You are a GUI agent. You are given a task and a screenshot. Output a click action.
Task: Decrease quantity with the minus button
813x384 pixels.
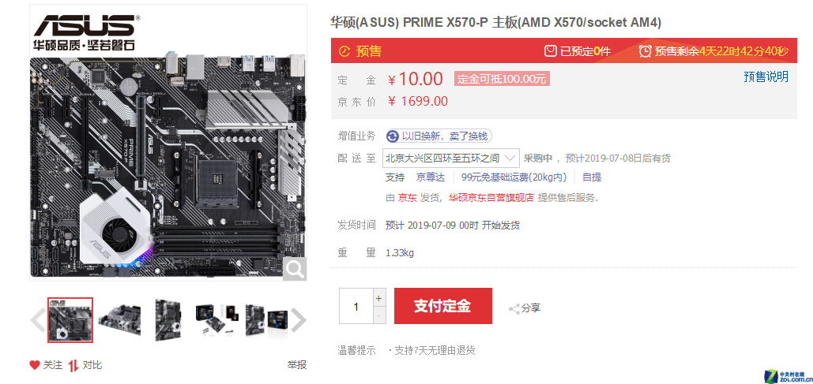[379, 315]
